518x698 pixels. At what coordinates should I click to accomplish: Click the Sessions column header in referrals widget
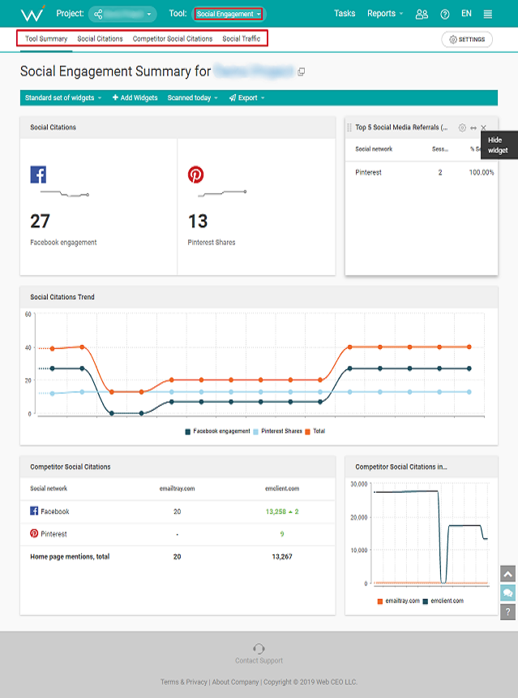[440, 149]
